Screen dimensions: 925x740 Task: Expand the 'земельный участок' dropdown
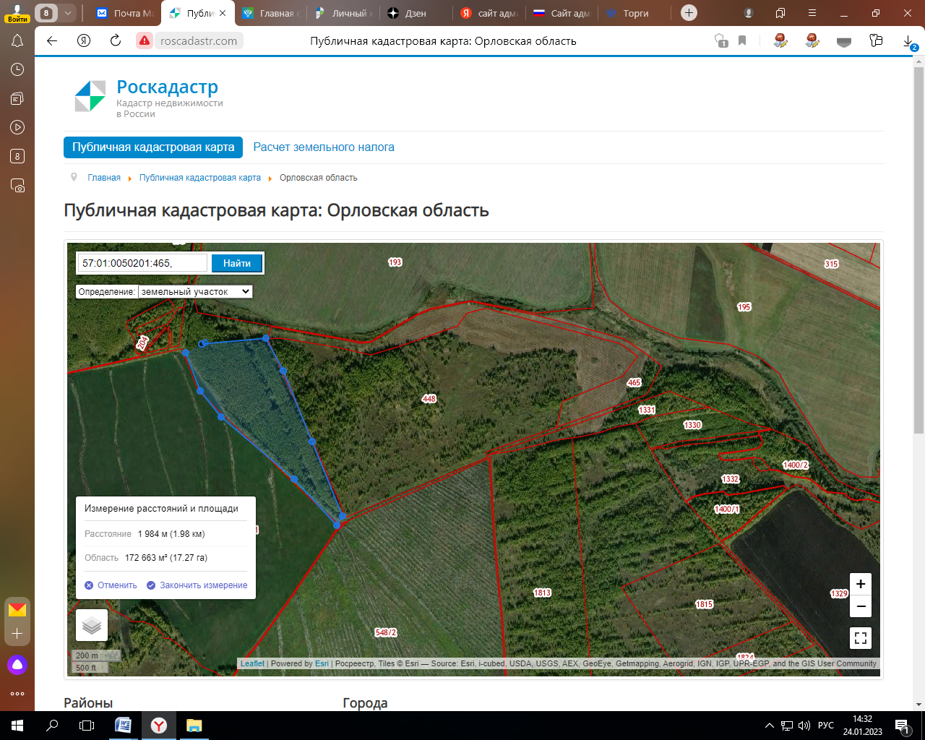(195, 292)
